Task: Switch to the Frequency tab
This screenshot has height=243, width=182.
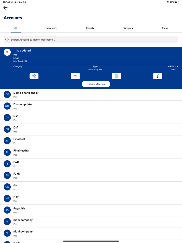Action: click(51, 28)
